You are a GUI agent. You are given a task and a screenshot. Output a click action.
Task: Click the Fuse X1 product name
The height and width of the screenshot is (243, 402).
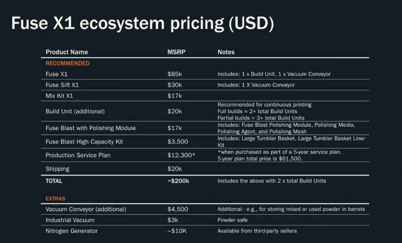click(57, 74)
